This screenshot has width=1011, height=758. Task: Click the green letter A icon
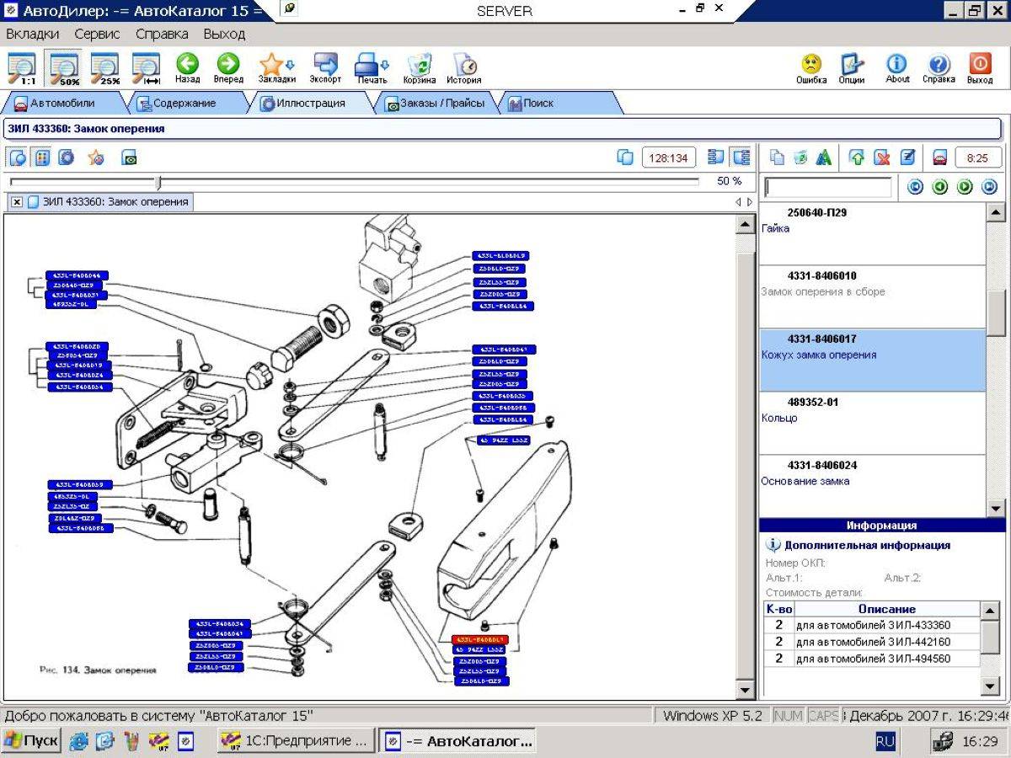(824, 157)
